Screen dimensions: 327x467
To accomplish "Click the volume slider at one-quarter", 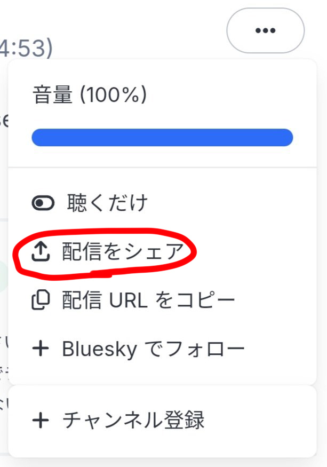I will click(97, 138).
